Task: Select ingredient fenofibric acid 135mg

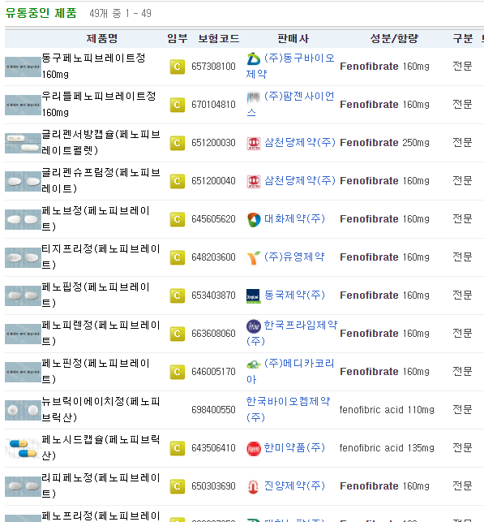Action: (387, 448)
